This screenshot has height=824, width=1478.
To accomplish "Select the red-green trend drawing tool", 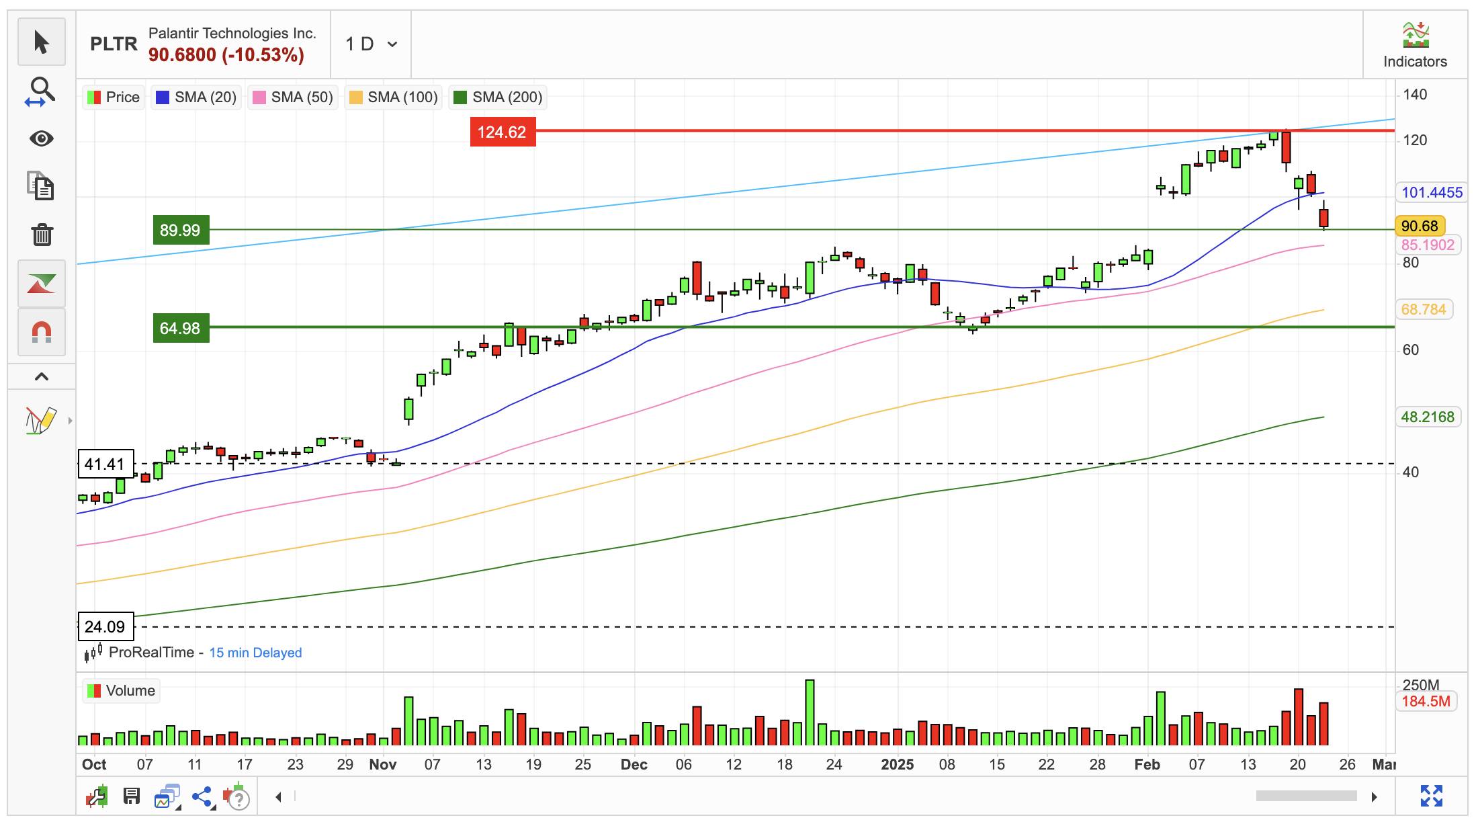I will coord(42,284).
